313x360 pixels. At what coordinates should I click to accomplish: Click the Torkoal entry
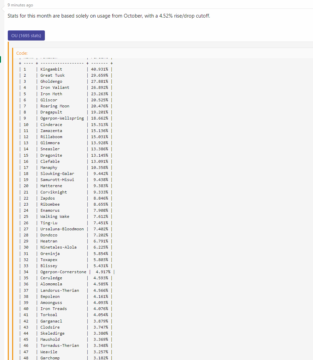click(x=49, y=315)
